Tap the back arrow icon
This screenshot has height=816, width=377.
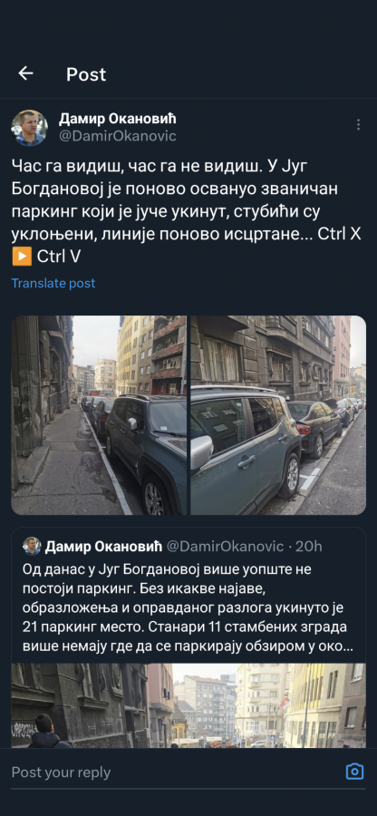[25, 74]
